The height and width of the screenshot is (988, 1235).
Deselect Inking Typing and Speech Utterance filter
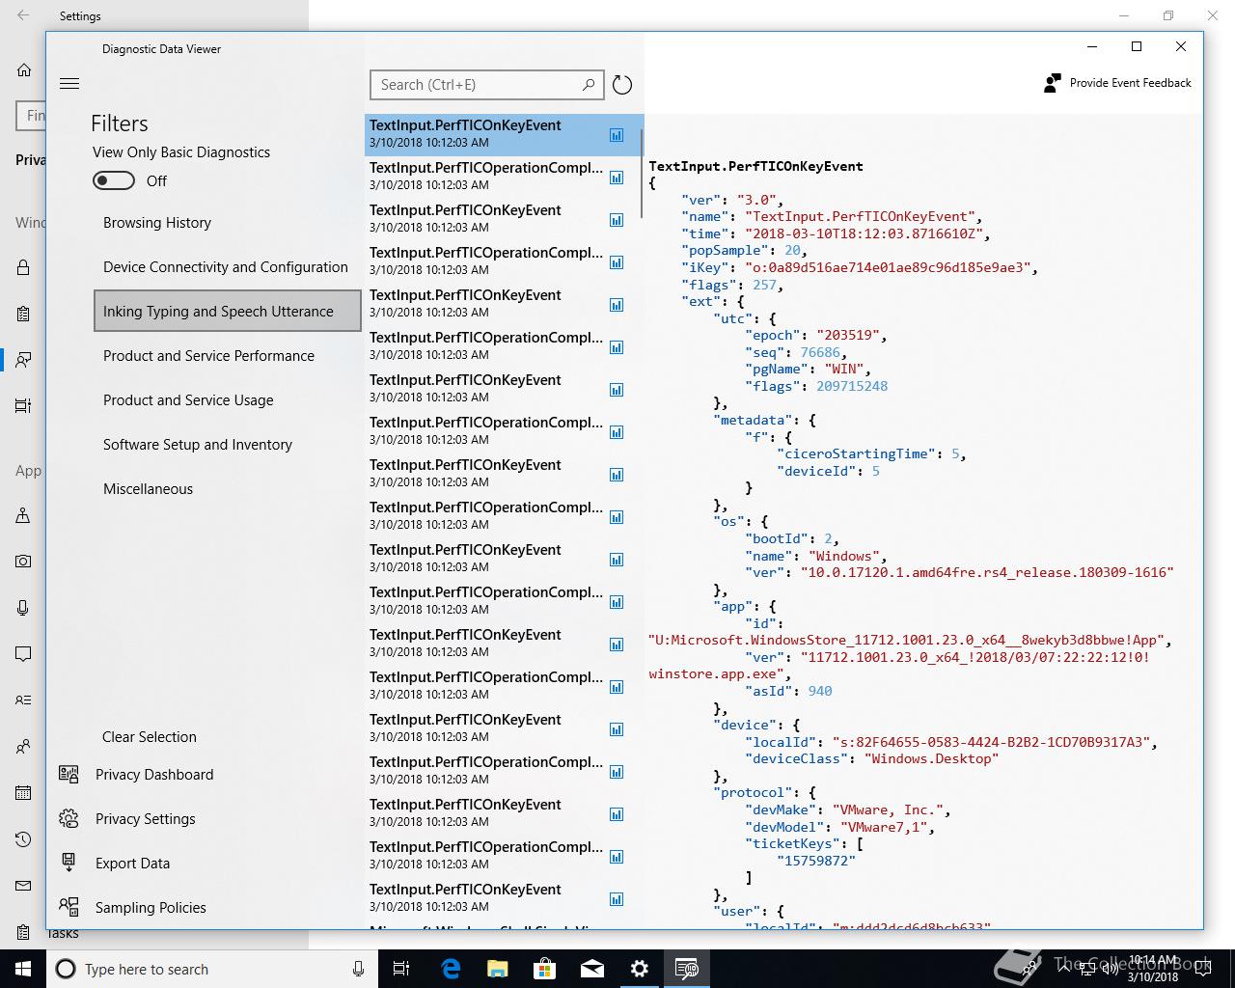pos(227,311)
